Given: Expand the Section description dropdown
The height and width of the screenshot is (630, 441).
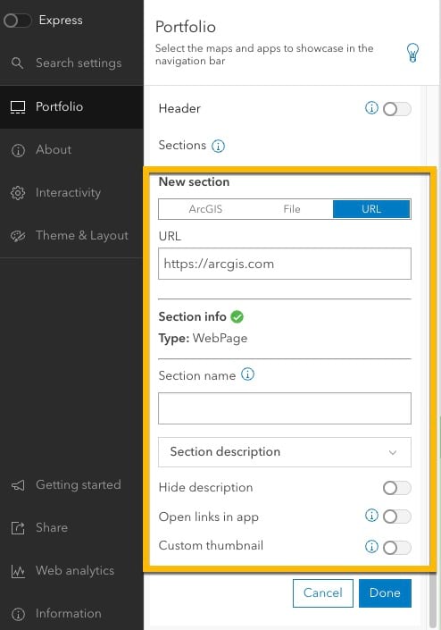Looking at the screenshot, I should (285, 452).
